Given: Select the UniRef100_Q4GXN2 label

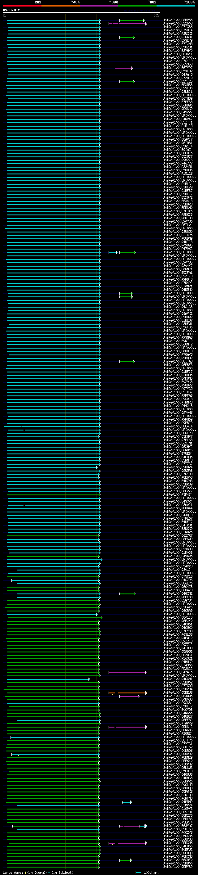Looking at the screenshot, I should click(x=177, y=594).
